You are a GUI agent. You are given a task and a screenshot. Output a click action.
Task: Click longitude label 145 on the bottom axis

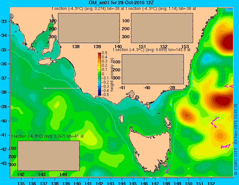click(133, 183)
